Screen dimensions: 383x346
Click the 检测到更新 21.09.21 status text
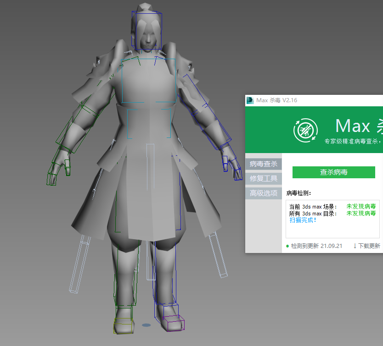click(316, 246)
